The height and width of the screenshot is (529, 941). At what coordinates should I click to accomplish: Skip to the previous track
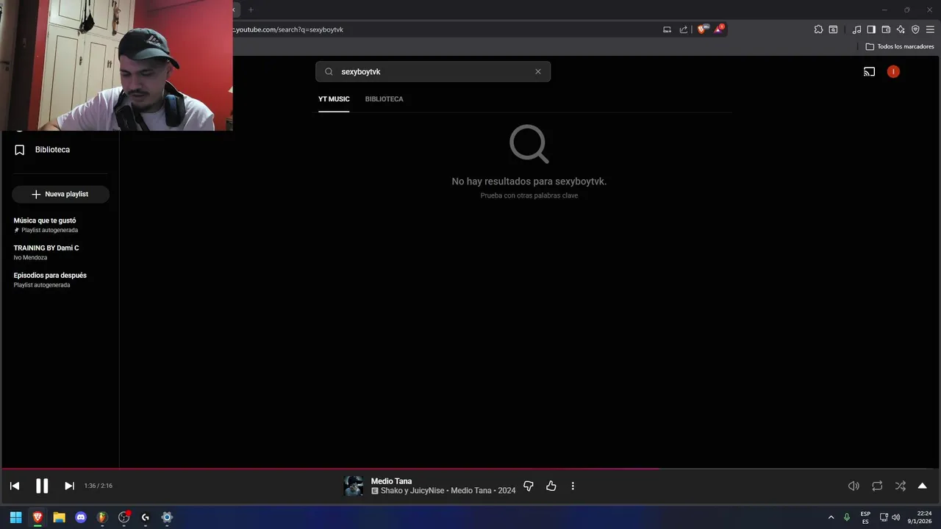tap(15, 486)
